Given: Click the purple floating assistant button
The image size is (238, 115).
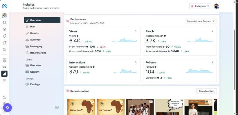Looking at the screenshot, I should (x=8, y=108).
